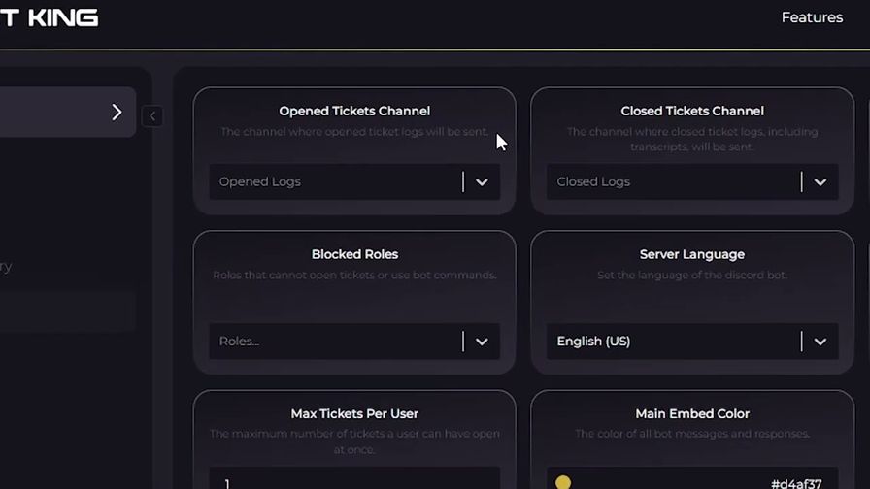Collapse the sidebar with the left-arrow button

click(x=152, y=116)
